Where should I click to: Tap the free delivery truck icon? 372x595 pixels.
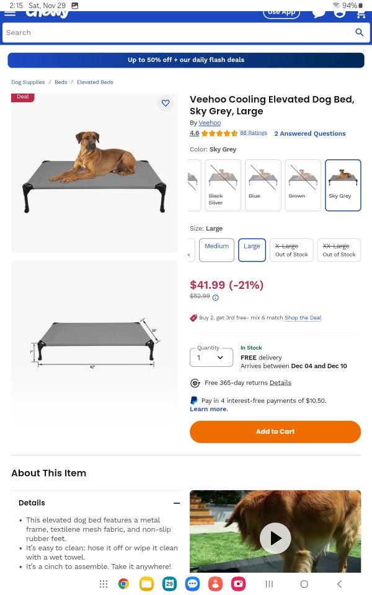tap(194, 382)
